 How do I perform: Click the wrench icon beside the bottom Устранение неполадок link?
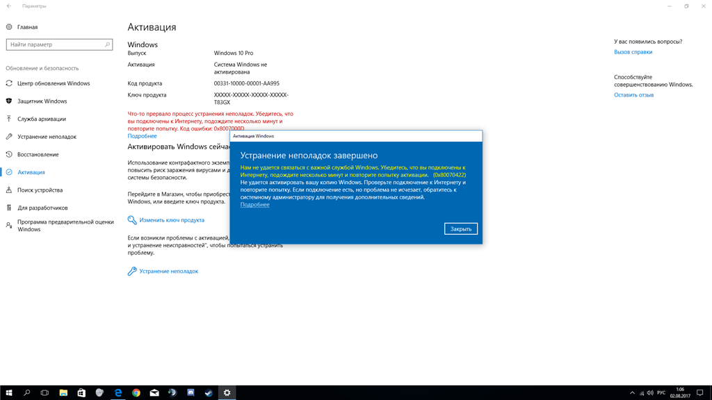point(132,272)
